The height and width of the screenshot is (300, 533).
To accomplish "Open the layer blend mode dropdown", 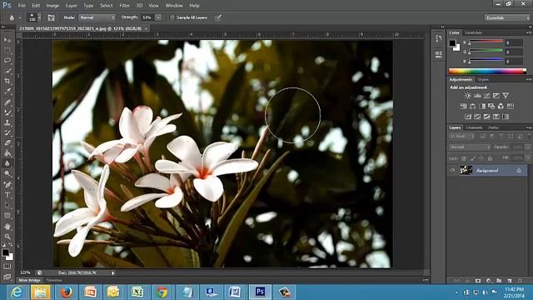I will pos(470,147).
